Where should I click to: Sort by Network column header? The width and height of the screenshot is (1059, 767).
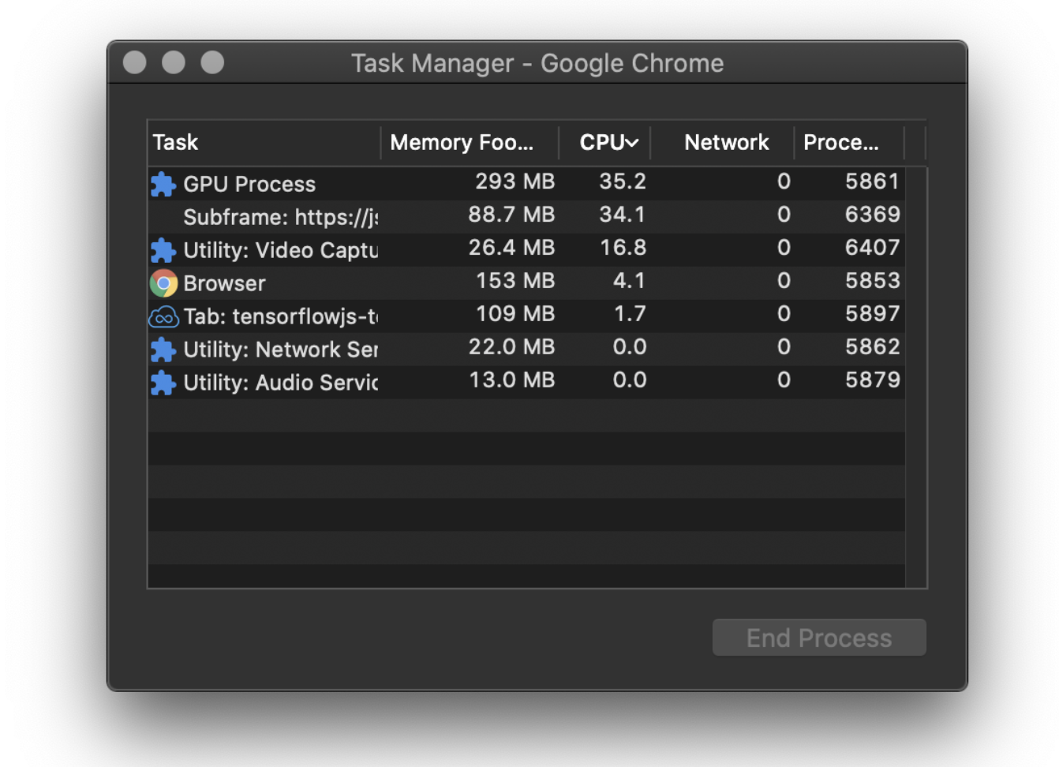coord(726,143)
